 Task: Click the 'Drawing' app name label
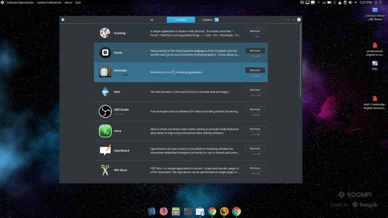point(120,33)
